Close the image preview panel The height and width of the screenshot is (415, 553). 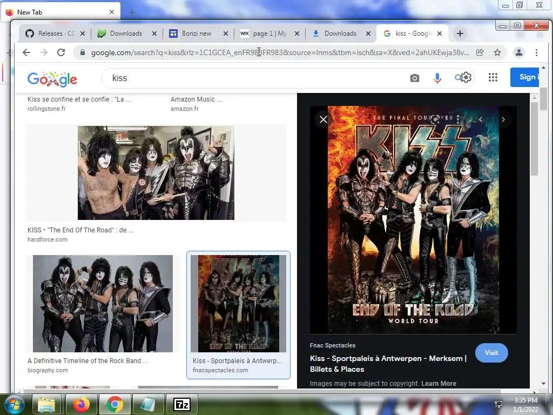coord(323,119)
